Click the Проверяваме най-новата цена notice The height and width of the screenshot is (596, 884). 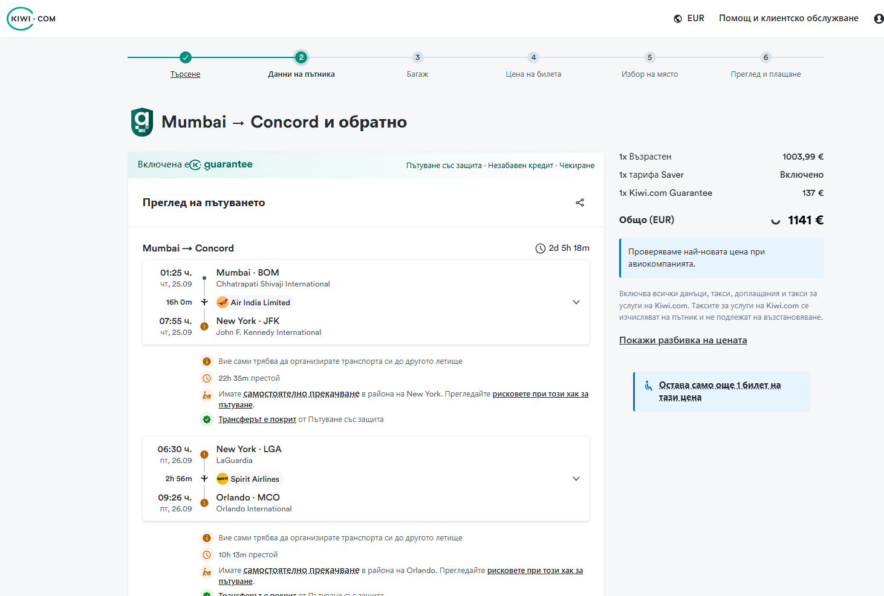coord(722,258)
